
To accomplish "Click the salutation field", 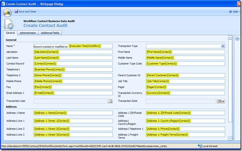I will (73, 52).
